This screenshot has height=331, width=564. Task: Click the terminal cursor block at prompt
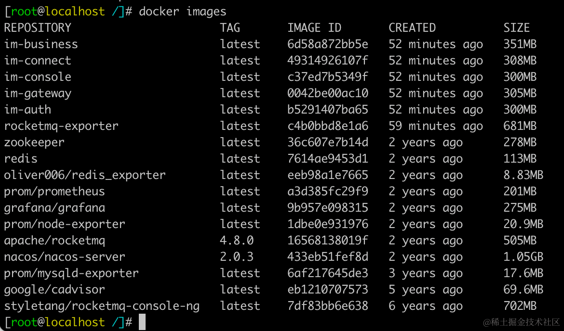(142, 322)
